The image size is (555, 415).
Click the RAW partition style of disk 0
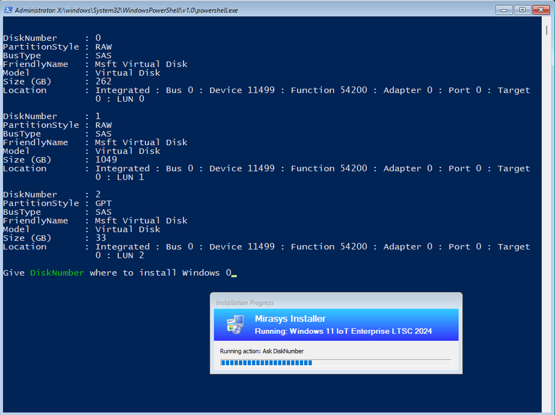click(x=103, y=47)
